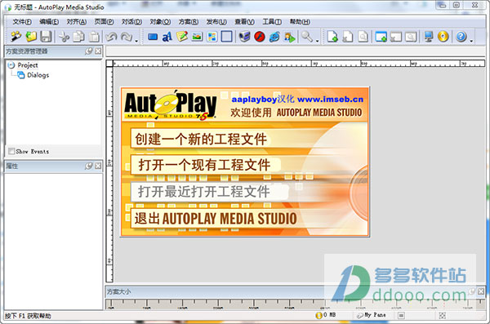Screen dimensions: 490x324
Task: Click the Build disc icon
Action: coord(443,37)
